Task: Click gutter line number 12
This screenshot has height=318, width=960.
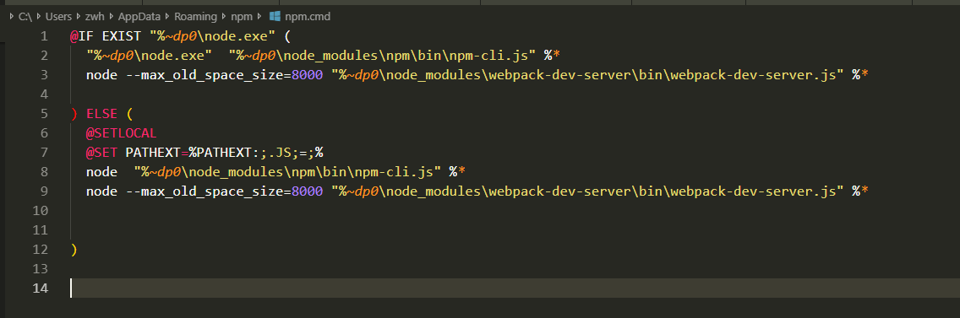Action: click(40, 250)
